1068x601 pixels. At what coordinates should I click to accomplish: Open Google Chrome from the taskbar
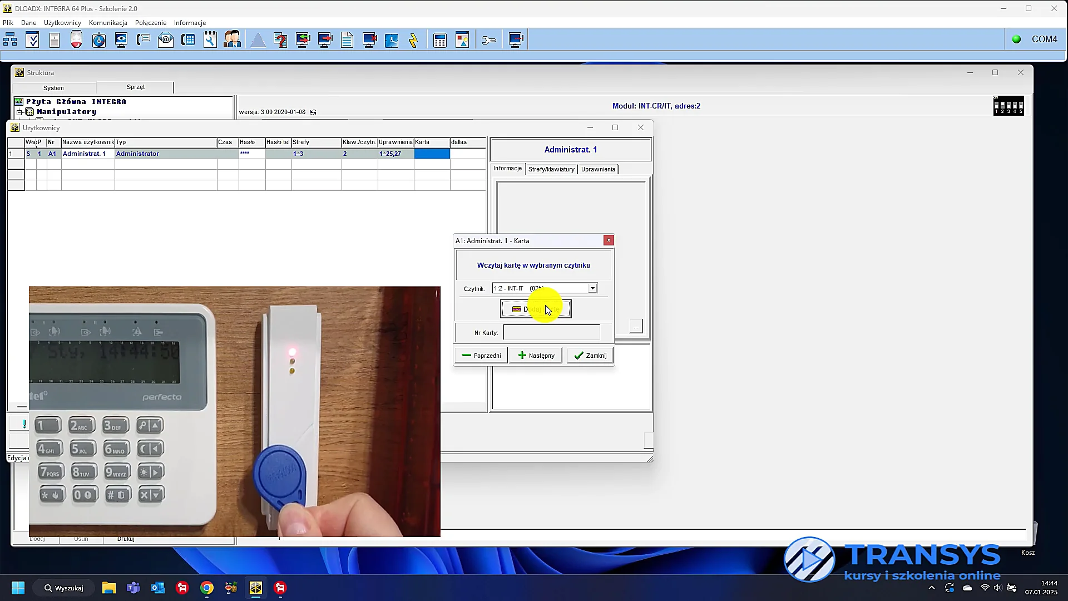click(207, 588)
